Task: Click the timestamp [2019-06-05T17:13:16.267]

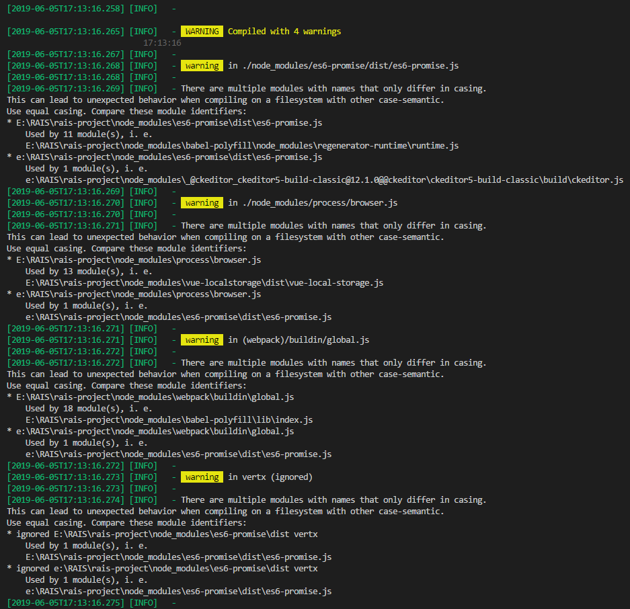Action: point(66,54)
